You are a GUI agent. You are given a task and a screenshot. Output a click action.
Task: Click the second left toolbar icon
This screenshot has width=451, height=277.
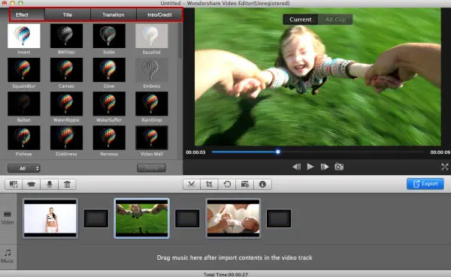tap(32, 184)
